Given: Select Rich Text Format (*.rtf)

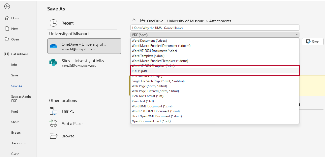Looking at the screenshot, I should 215,96.
